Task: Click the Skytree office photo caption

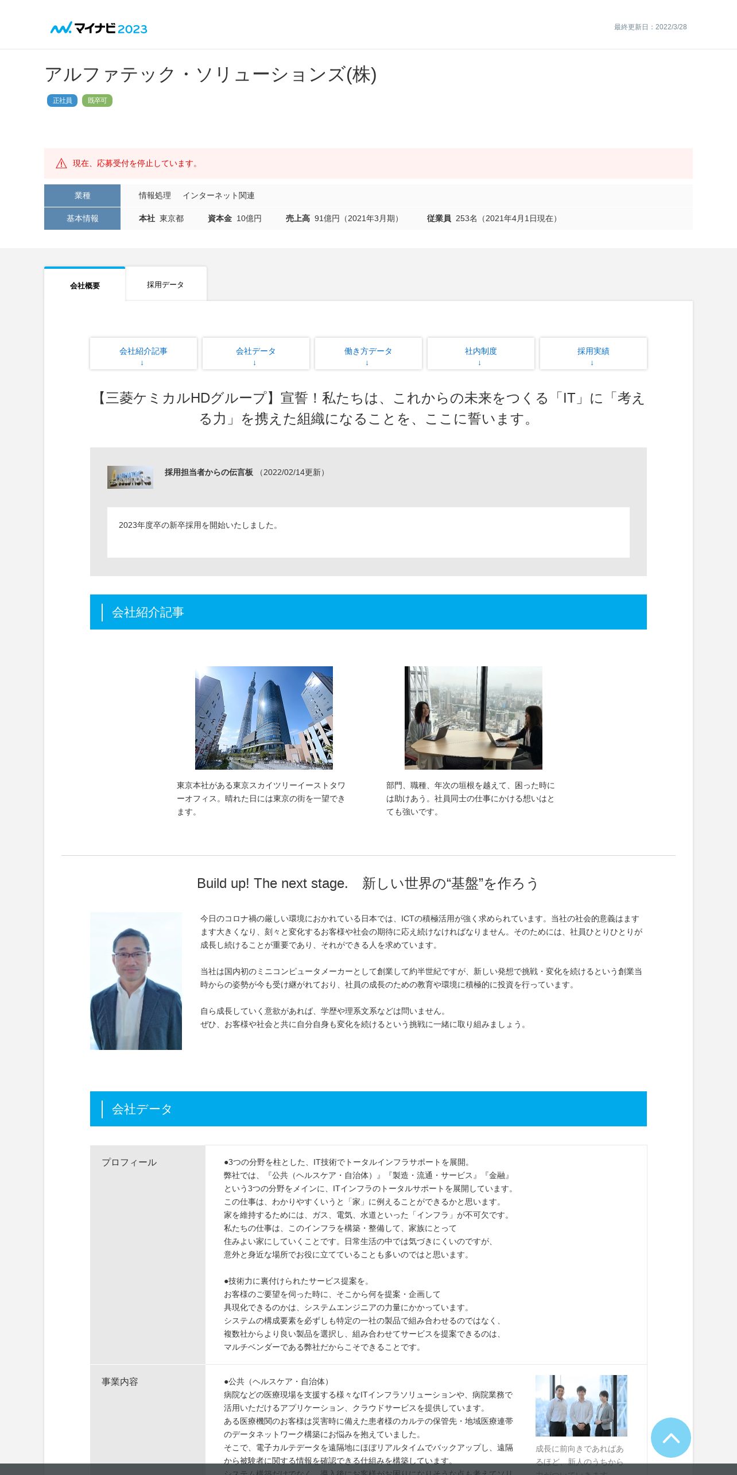Action: click(261, 798)
